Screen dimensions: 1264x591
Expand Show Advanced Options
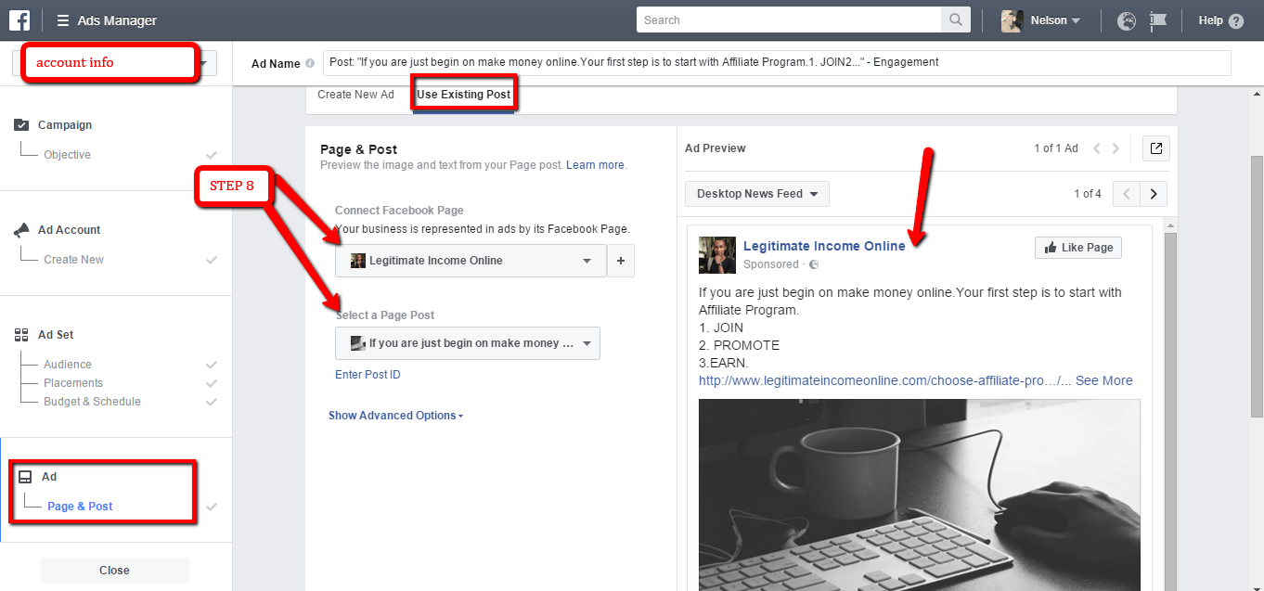tap(396, 416)
